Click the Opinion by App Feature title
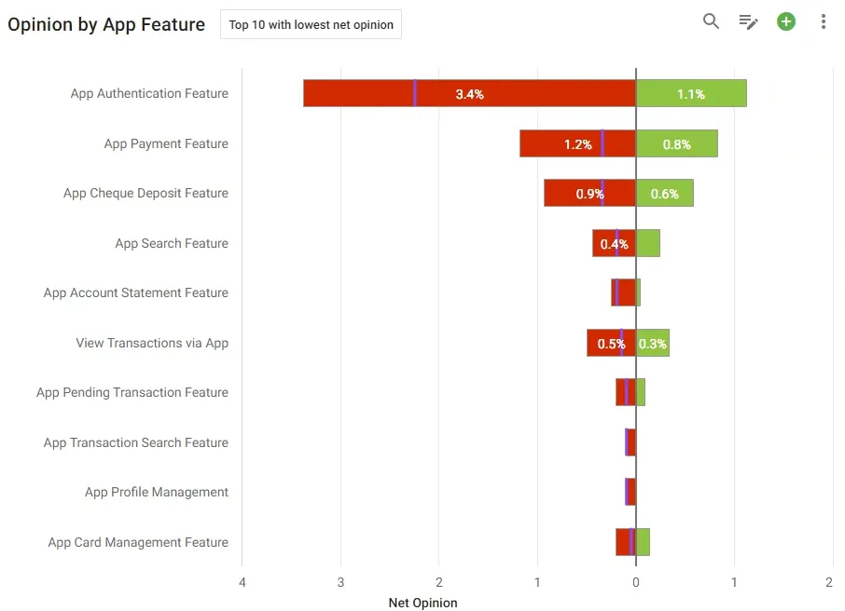This screenshot has height=611, width=845. point(106,25)
